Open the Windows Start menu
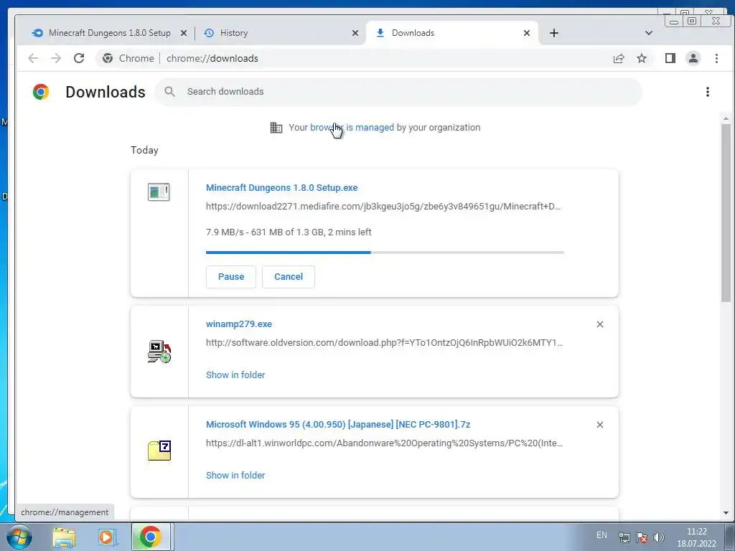 click(x=19, y=537)
